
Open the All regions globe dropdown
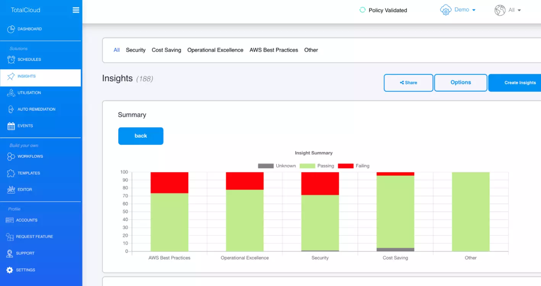point(507,10)
